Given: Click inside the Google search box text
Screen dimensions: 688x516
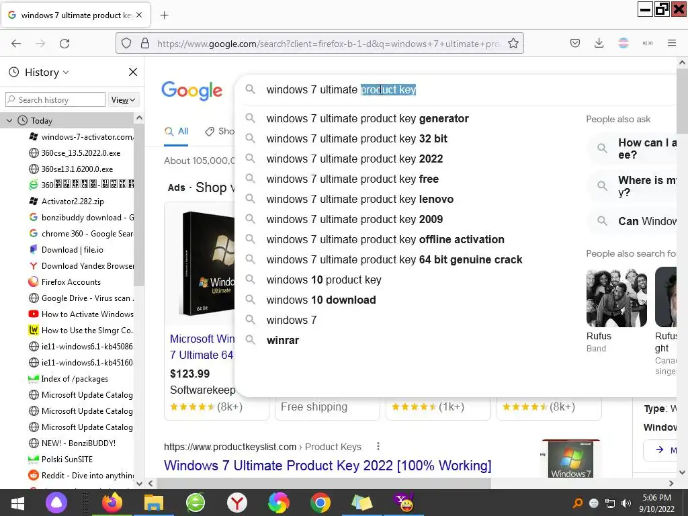Looking at the screenshot, I should (x=341, y=89).
